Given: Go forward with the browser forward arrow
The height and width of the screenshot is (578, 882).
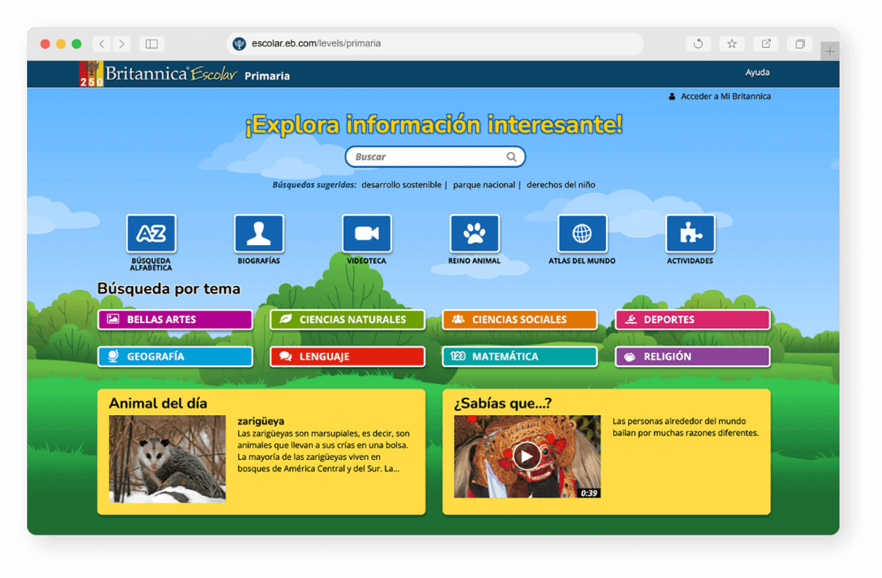Looking at the screenshot, I should 121,43.
